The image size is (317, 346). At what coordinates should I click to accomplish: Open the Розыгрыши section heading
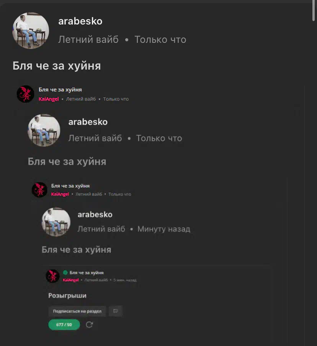pos(67,296)
